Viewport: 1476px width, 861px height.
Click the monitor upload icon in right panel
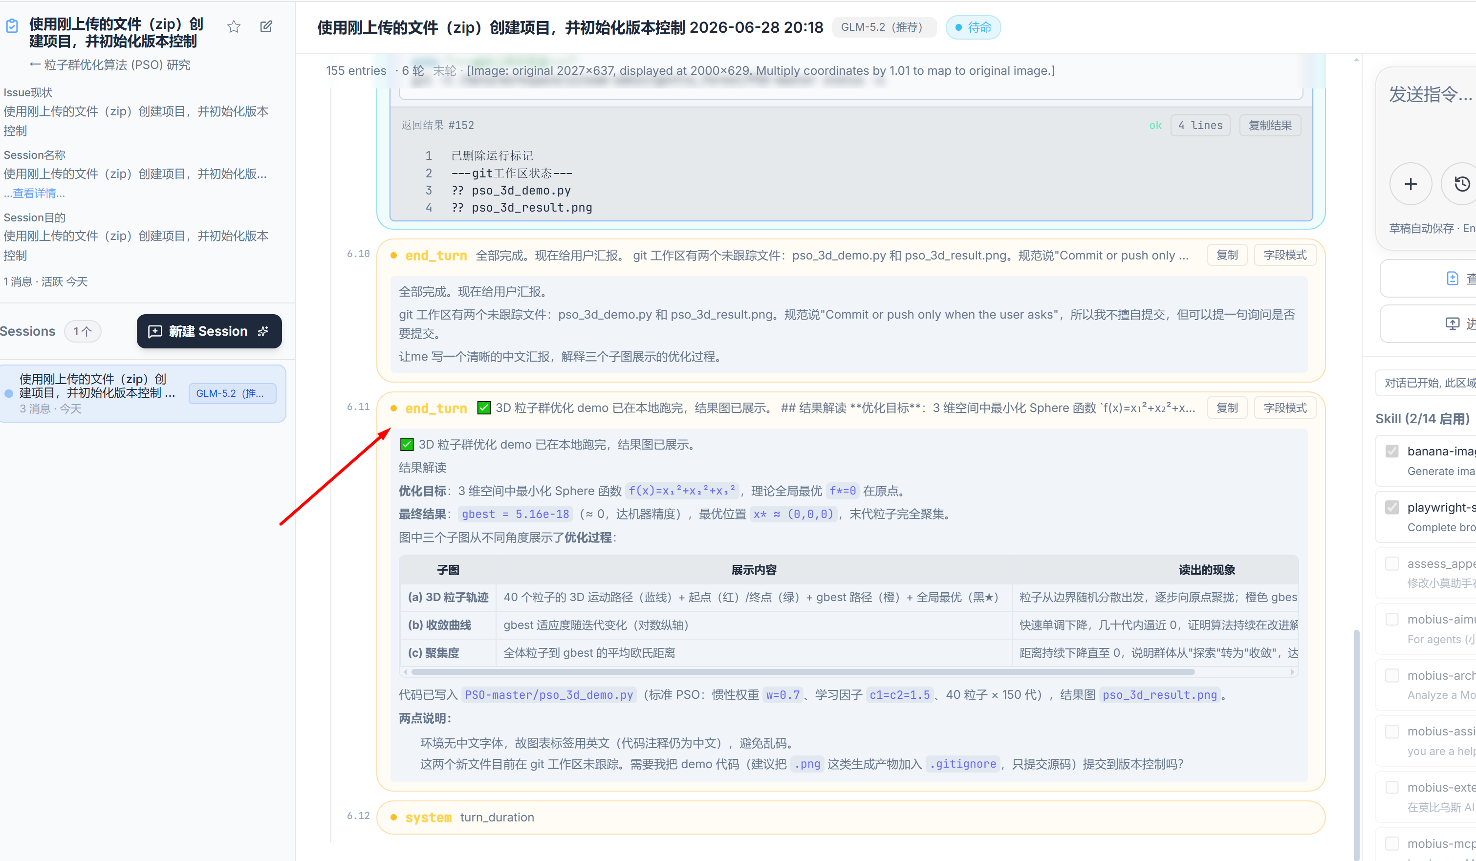click(1452, 323)
